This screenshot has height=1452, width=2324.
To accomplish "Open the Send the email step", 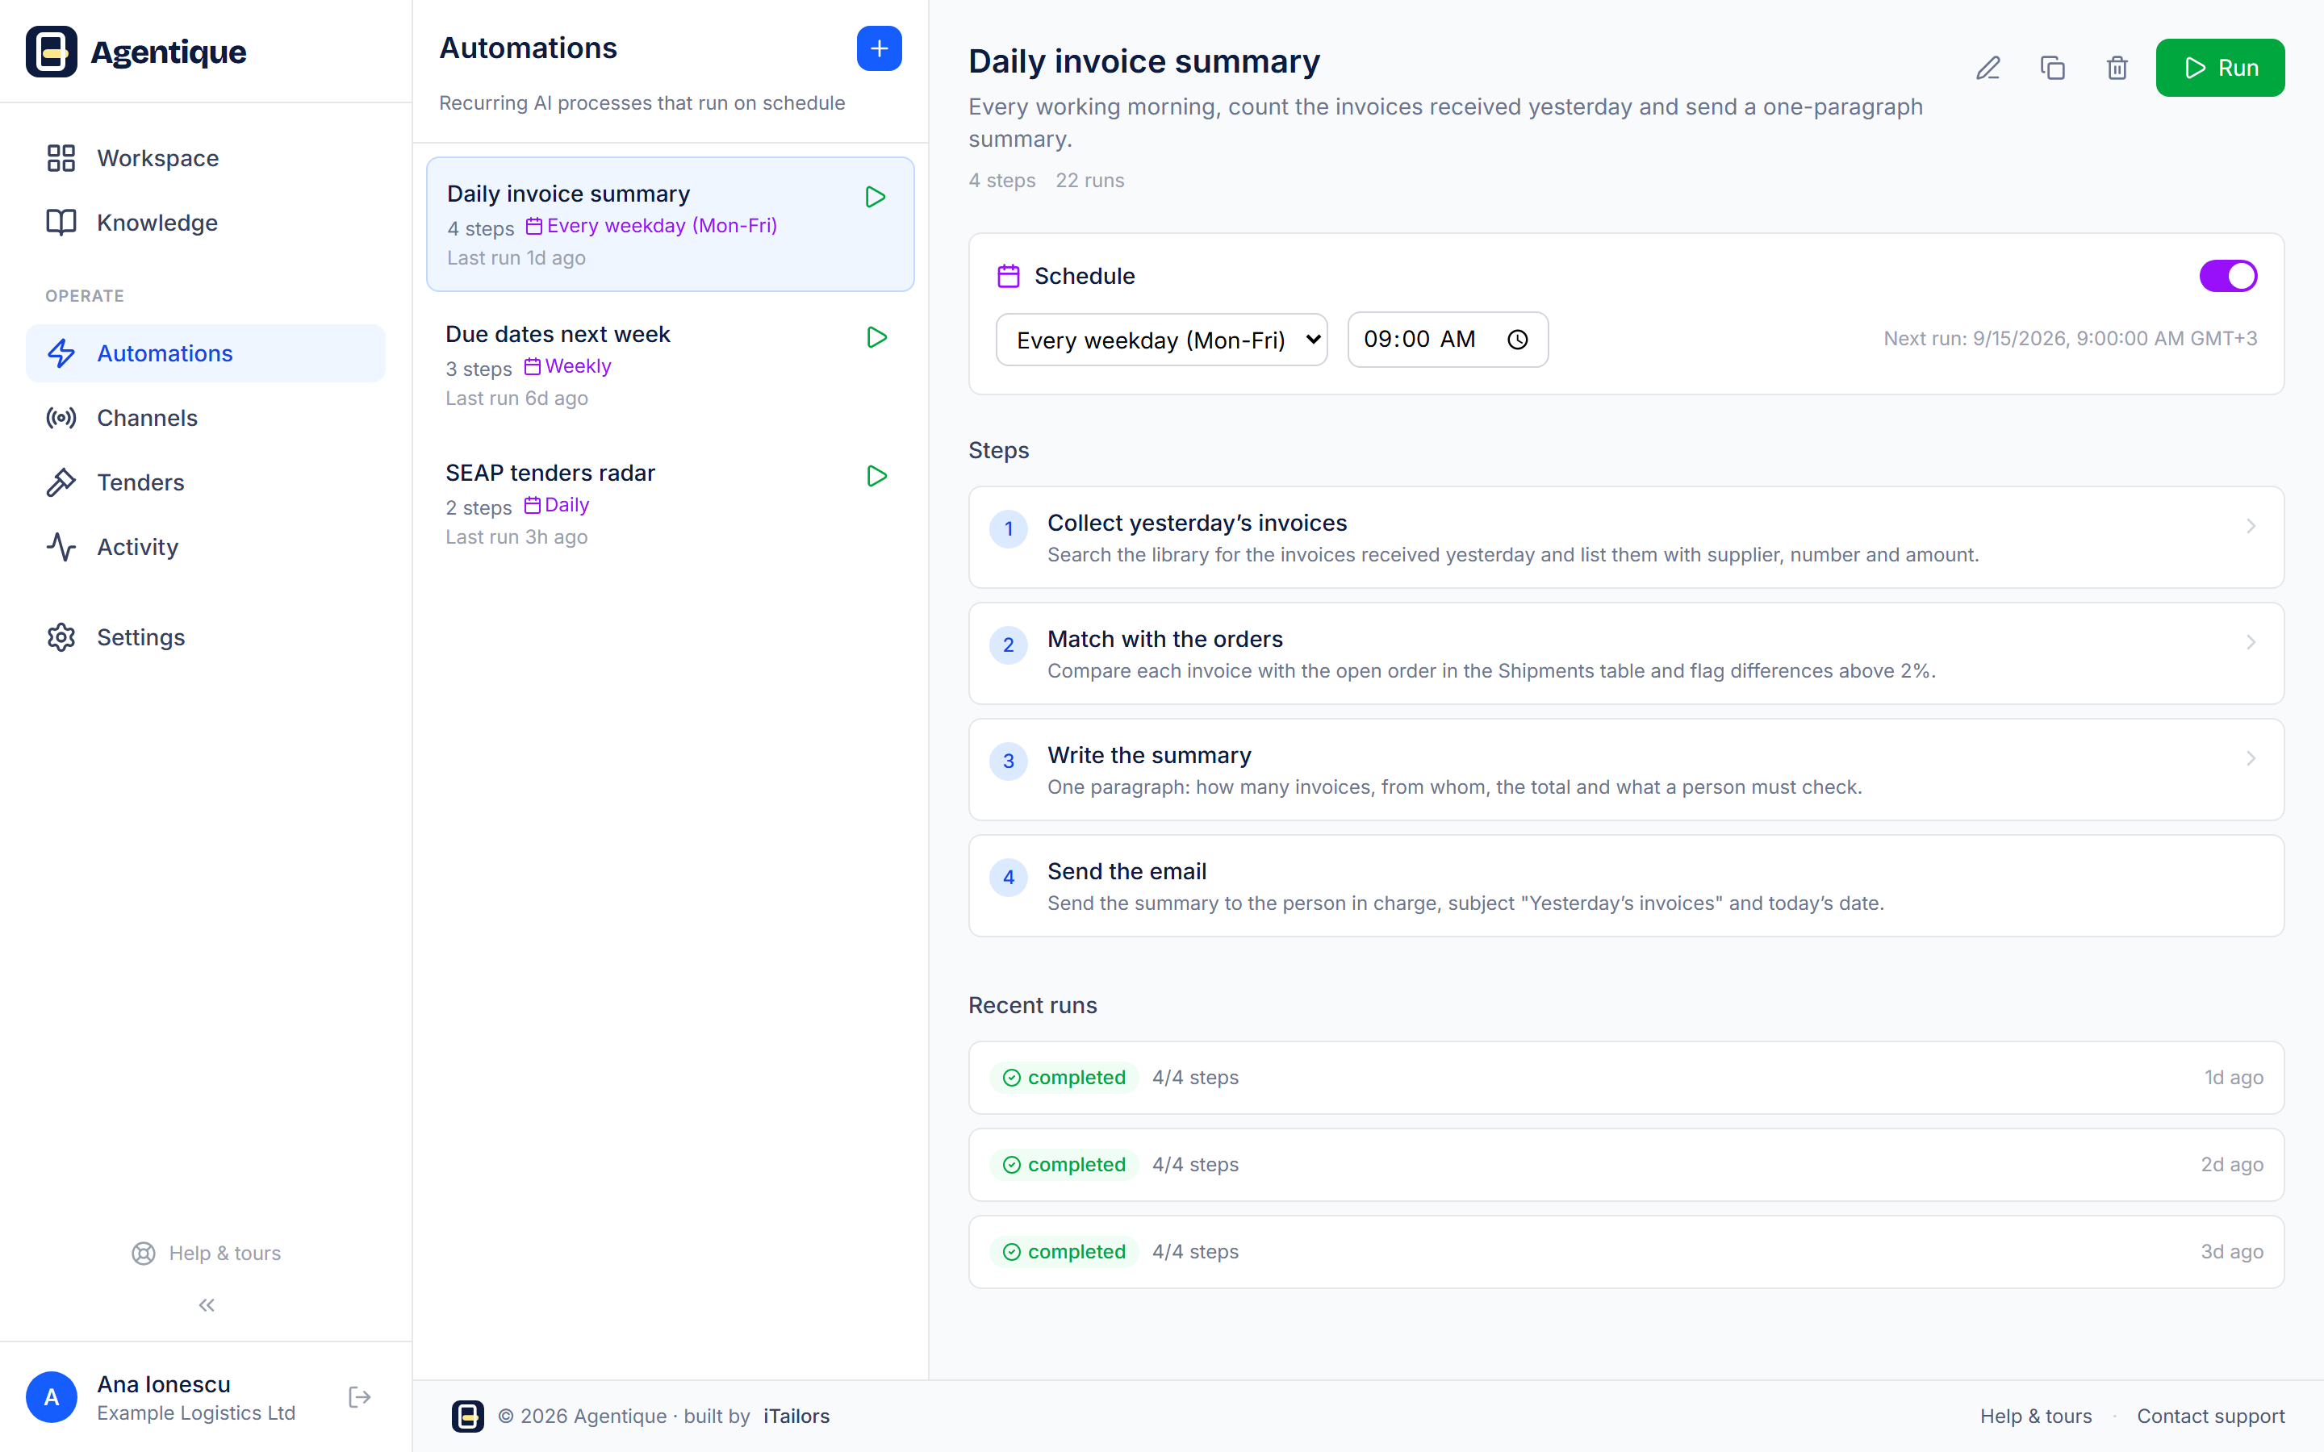I will coord(1626,887).
